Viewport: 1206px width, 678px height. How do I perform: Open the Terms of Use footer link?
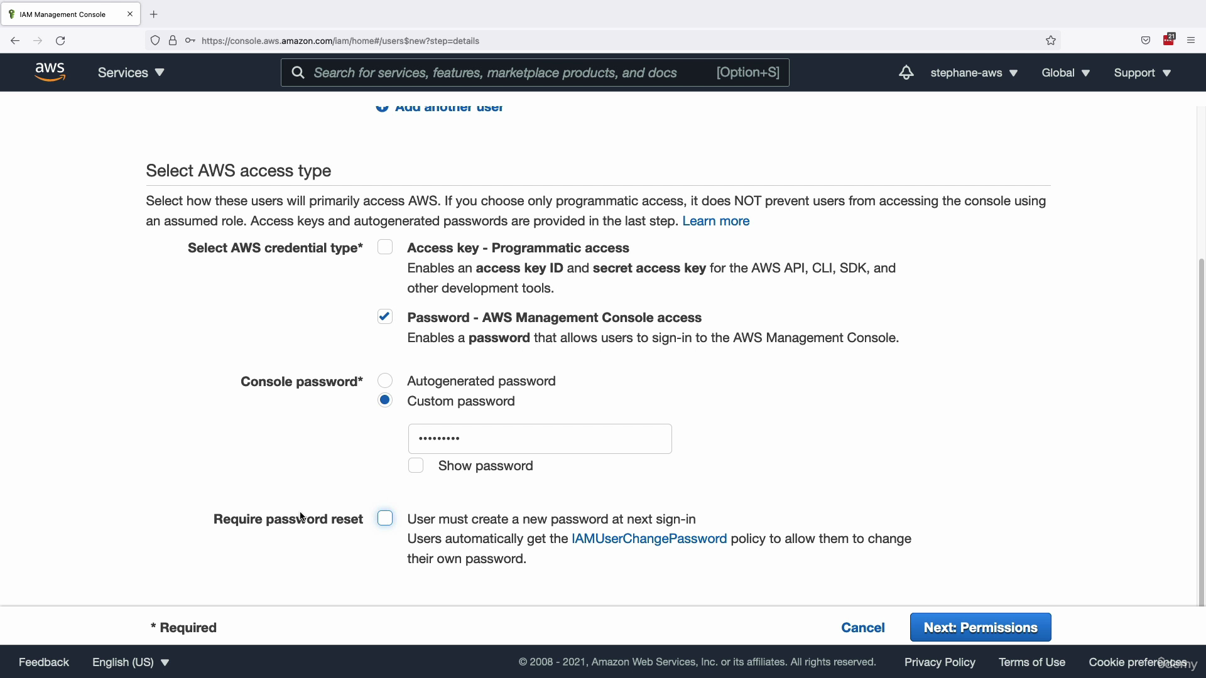pyautogui.click(x=1032, y=662)
